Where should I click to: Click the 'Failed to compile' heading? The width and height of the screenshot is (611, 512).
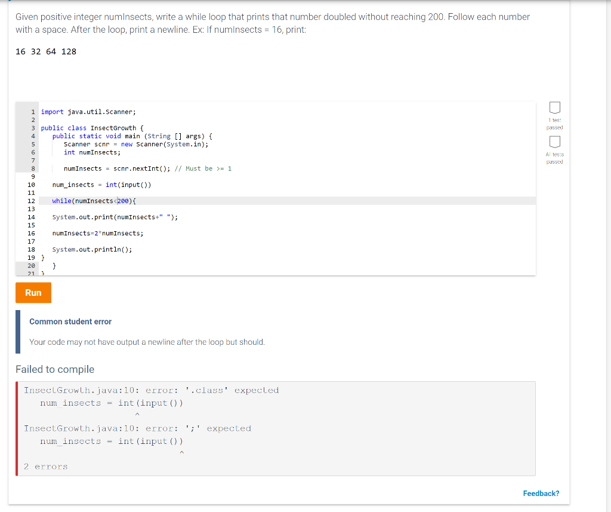[54, 369]
